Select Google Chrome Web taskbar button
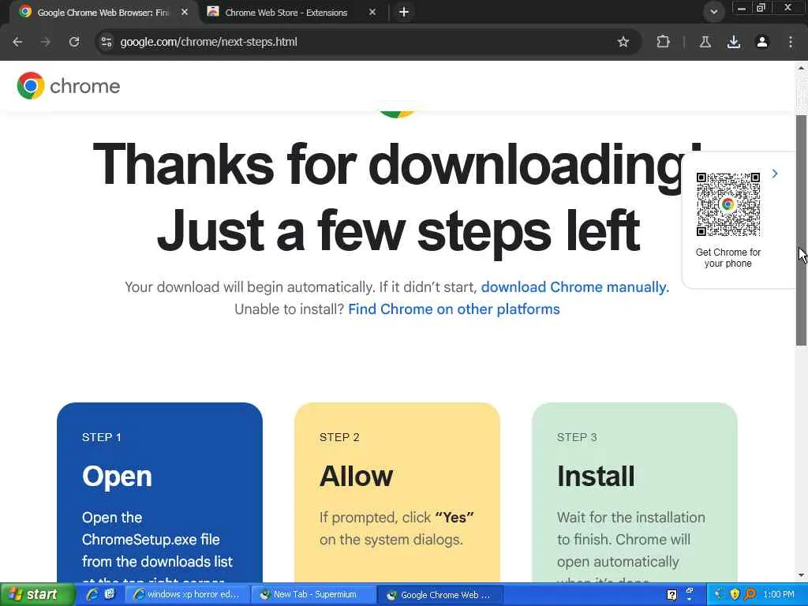Viewport: 808px width, 606px height. 440,595
